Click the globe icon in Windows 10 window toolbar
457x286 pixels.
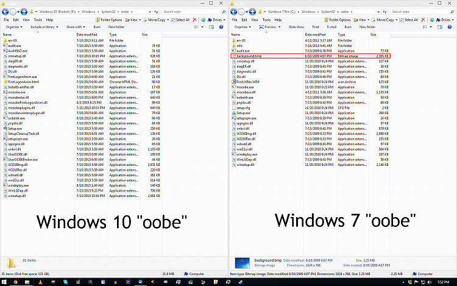click(203, 20)
